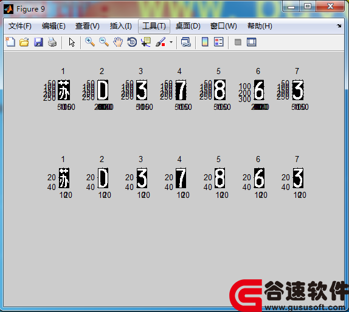Click title "7" above top row last subplot
This screenshot has width=349, height=312.
pos(297,71)
